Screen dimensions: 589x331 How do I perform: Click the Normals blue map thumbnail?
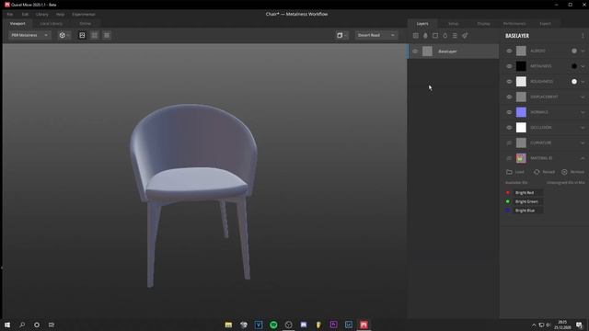[521, 112]
